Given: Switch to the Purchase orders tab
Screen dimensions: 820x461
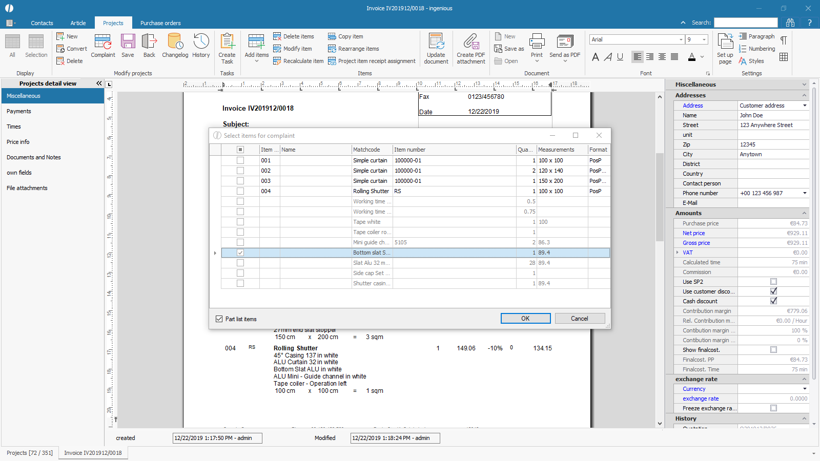Looking at the screenshot, I should [160, 23].
